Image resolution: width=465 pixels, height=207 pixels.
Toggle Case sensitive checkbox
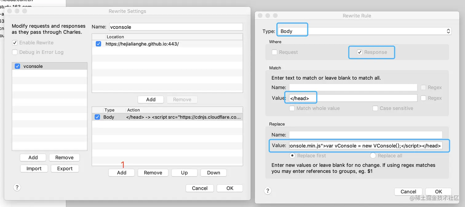375,108
